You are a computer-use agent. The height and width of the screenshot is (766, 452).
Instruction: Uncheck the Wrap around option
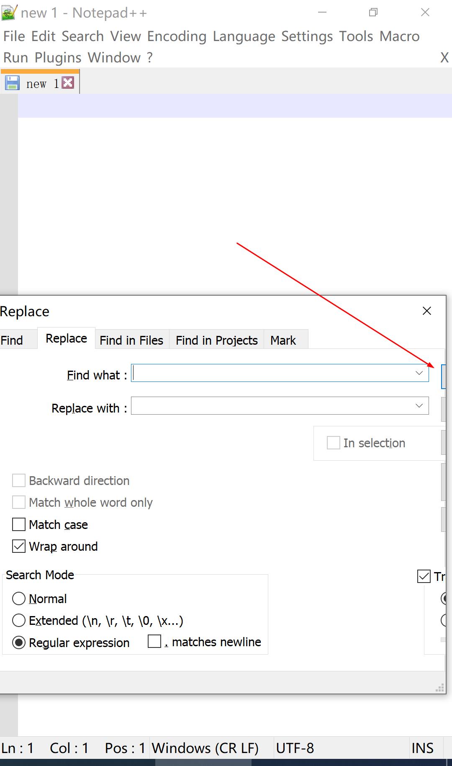coord(18,546)
